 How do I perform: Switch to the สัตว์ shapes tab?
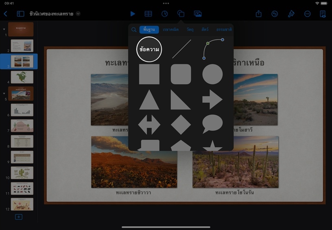(204, 30)
